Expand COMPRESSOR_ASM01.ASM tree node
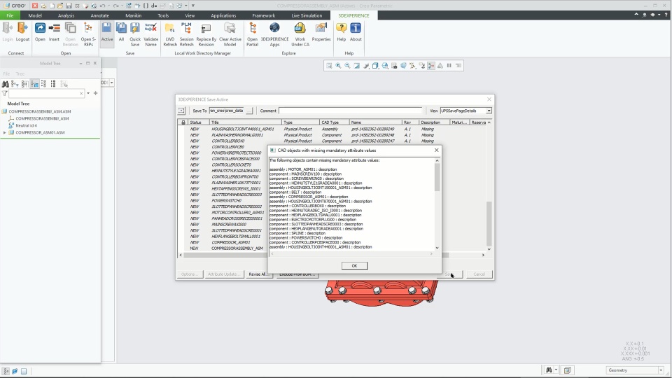Image resolution: width=672 pixels, height=378 pixels. 5,132
